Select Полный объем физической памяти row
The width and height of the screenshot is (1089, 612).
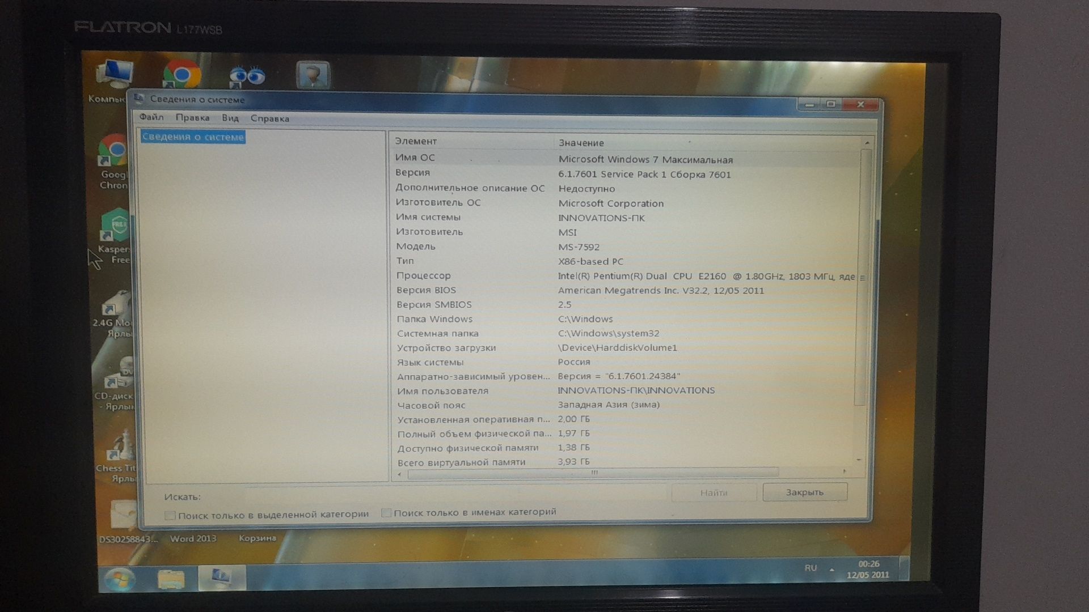[624, 433]
